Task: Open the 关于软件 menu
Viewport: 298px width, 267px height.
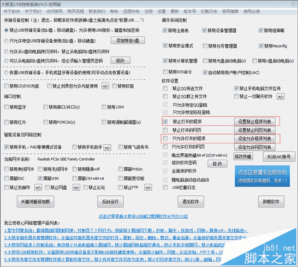Action: click(11, 11)
